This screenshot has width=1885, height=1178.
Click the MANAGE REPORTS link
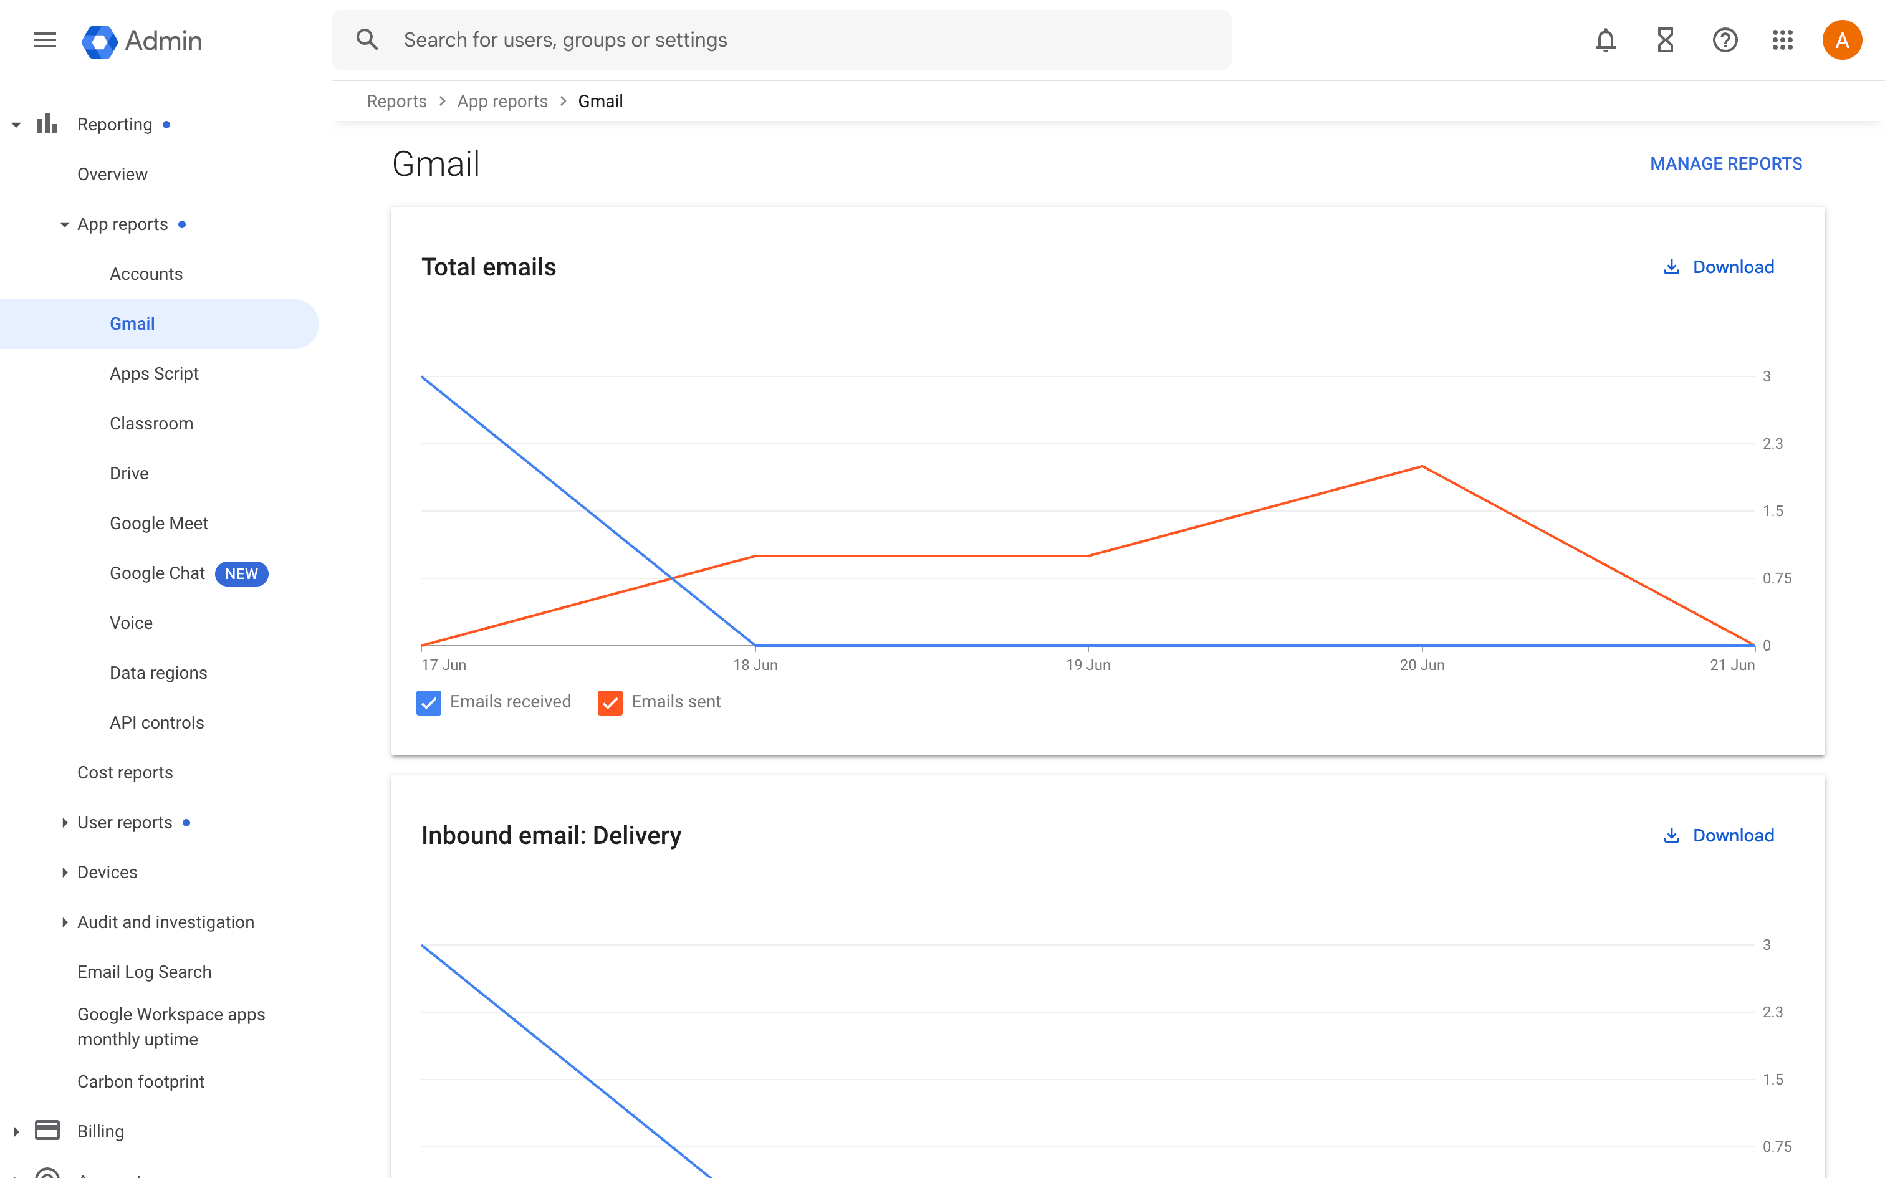point(1725,163)
